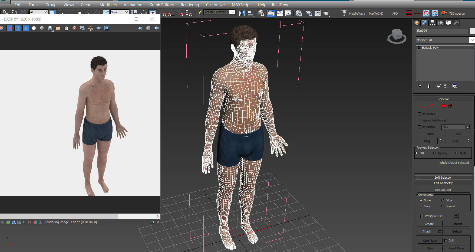Open Render Setup dialog
The width and height of the screenshot is (475, 252).
click(309, 13)
